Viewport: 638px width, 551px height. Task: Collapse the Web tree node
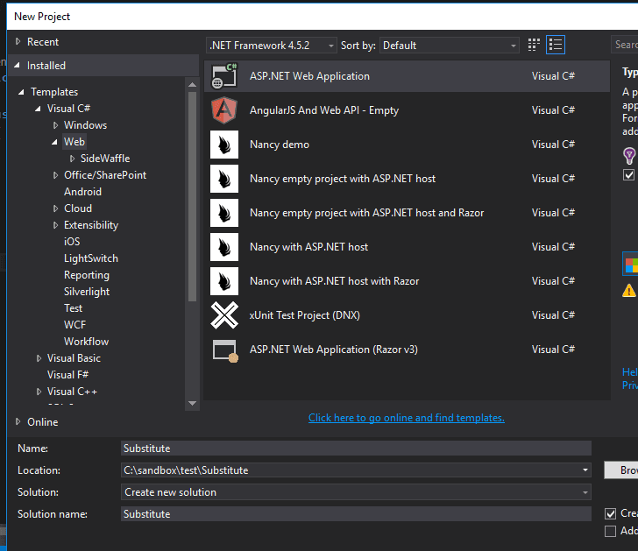(54, 142)
